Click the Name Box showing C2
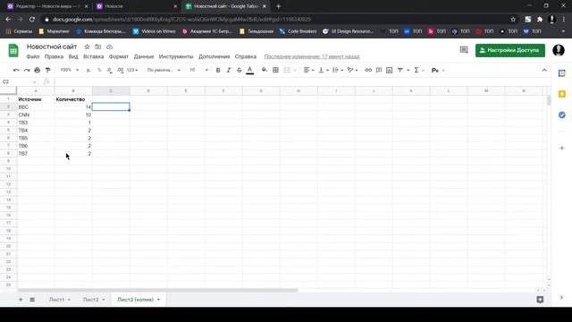This screenshot has height=322, width=572. pyautogui.click(x=18, y=81)
